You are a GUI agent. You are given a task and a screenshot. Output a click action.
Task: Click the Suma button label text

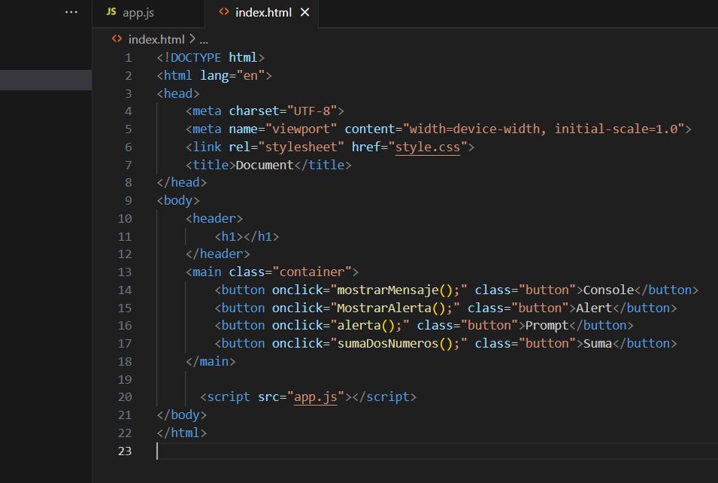[598, 344]
